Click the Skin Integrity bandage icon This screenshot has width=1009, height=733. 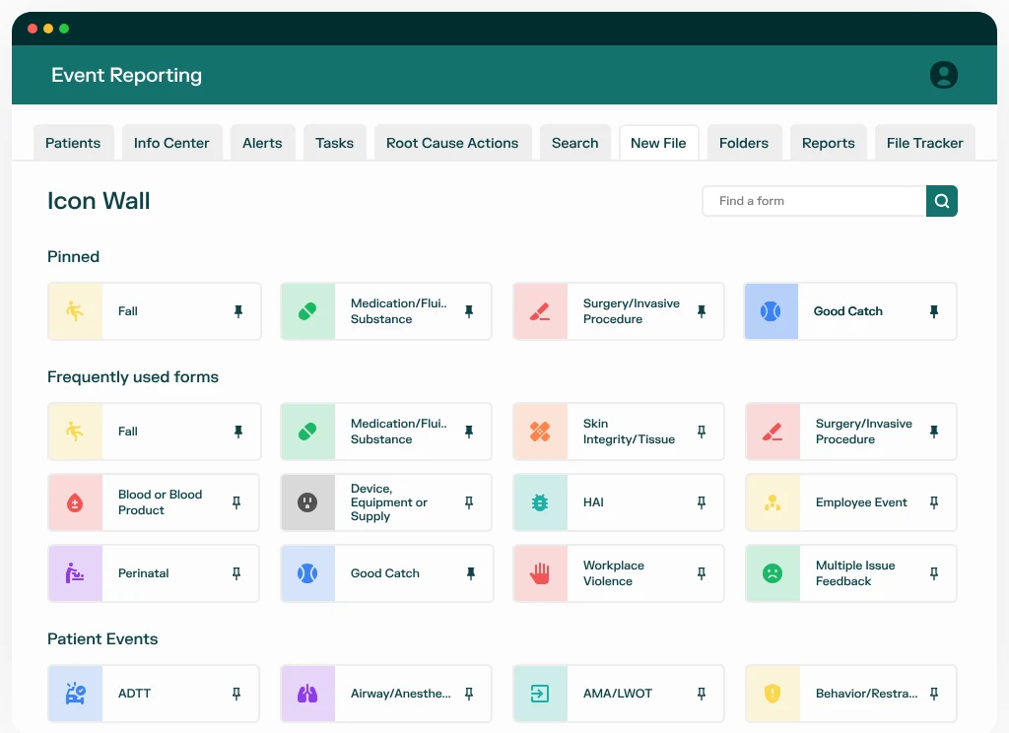click(540, 432)
